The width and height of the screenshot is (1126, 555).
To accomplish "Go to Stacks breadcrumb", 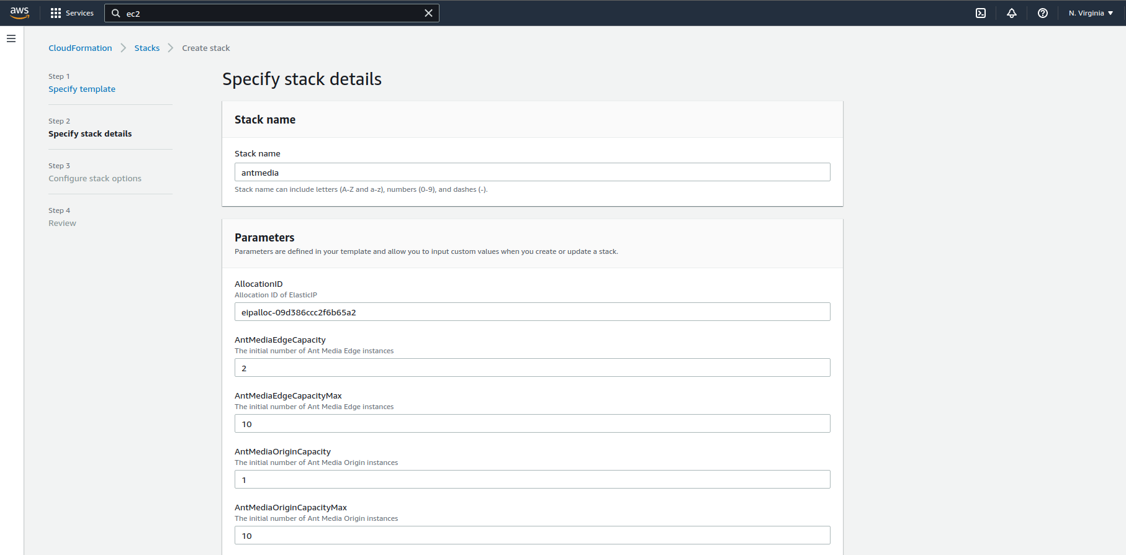I will (x=147, y=48).
